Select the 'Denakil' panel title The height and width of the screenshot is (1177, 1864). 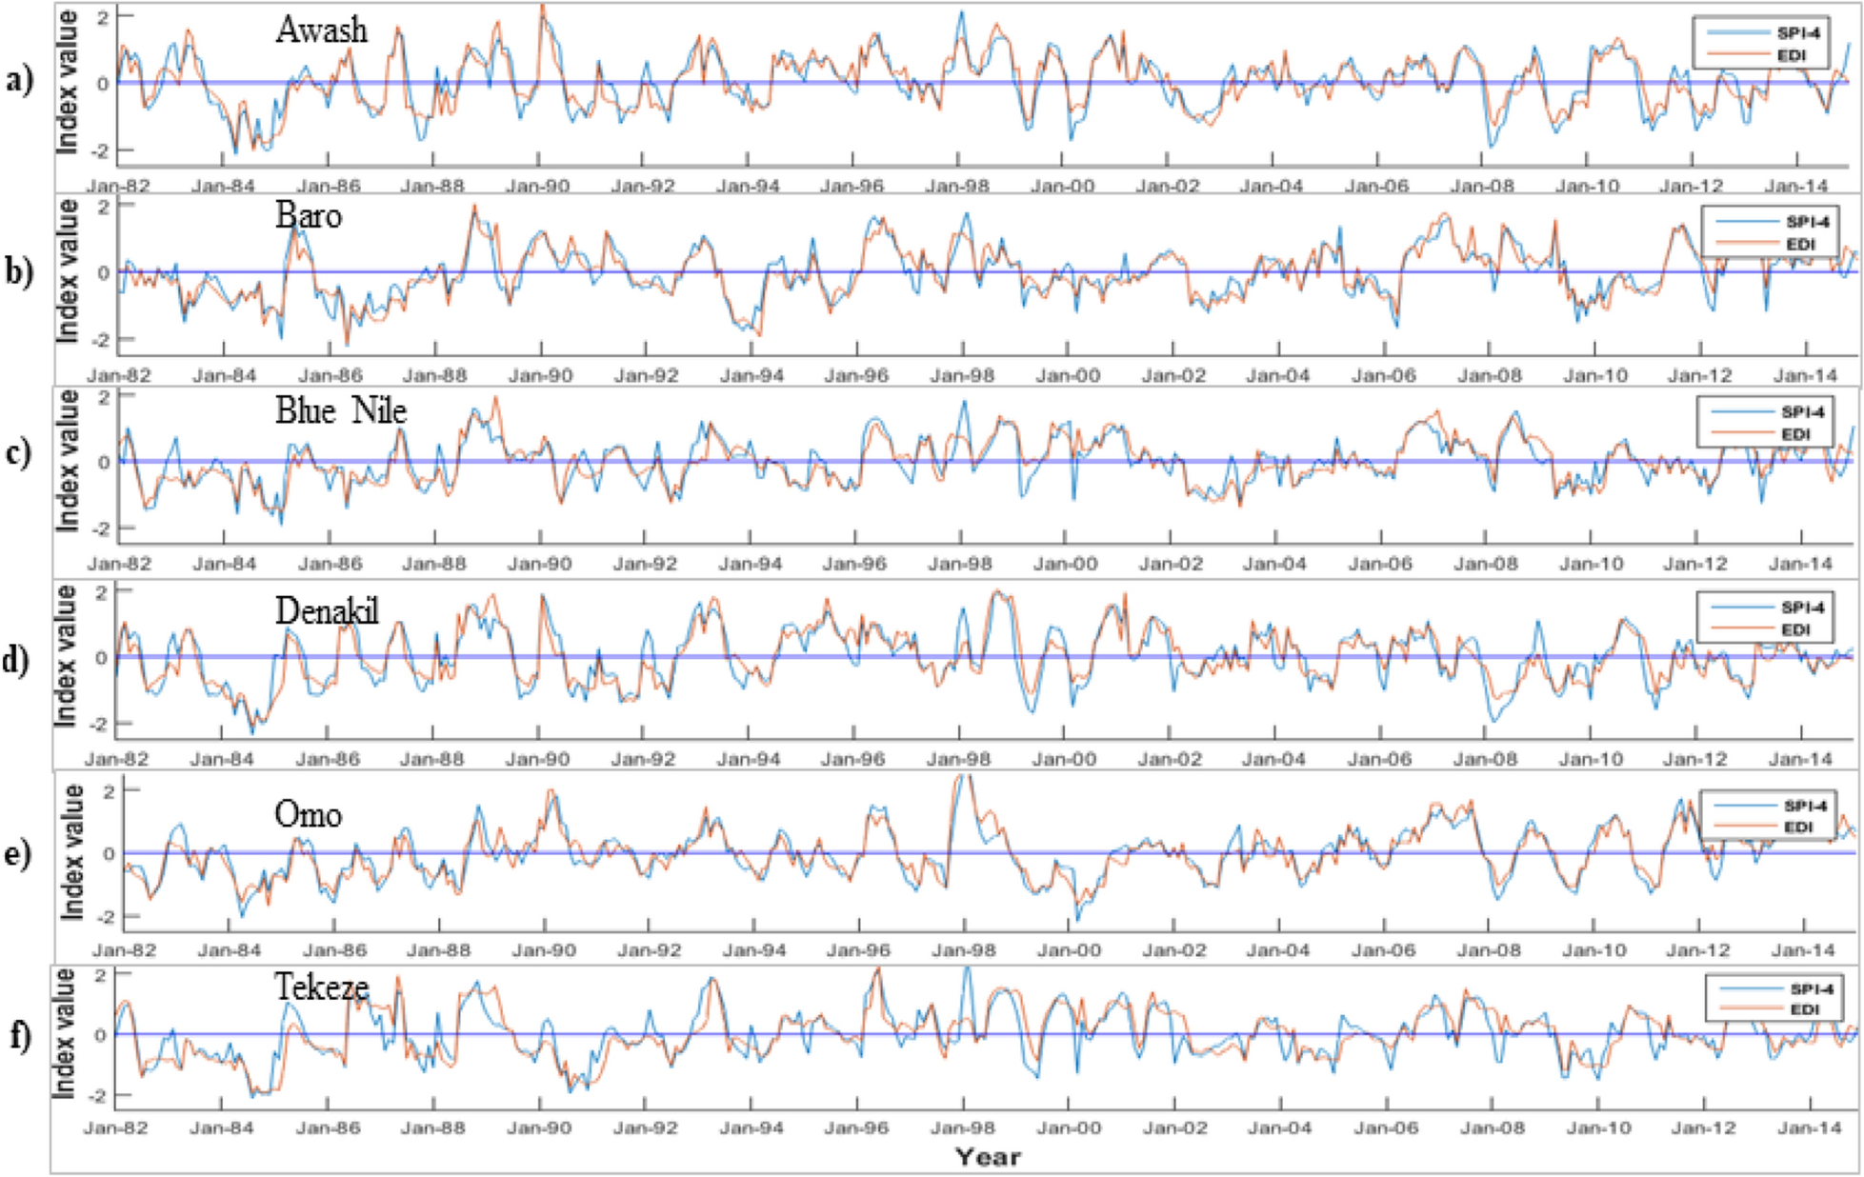pos(327,610)
